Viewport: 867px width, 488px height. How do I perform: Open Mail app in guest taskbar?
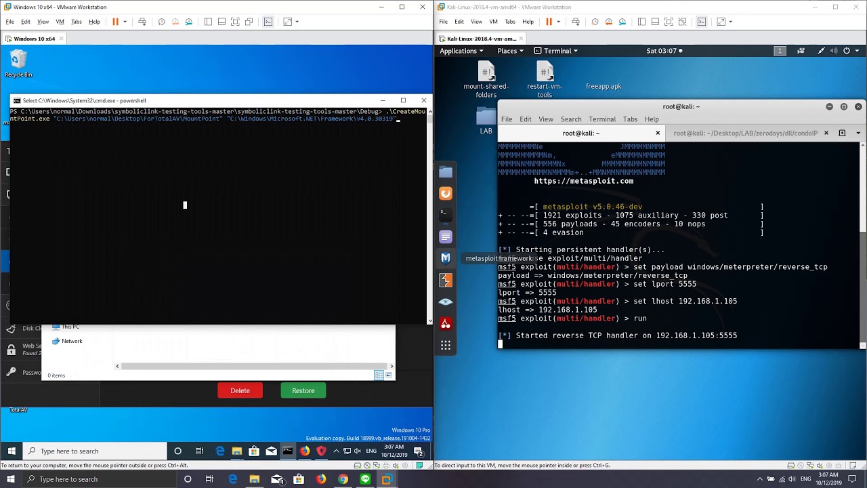(x=271, y=451)
